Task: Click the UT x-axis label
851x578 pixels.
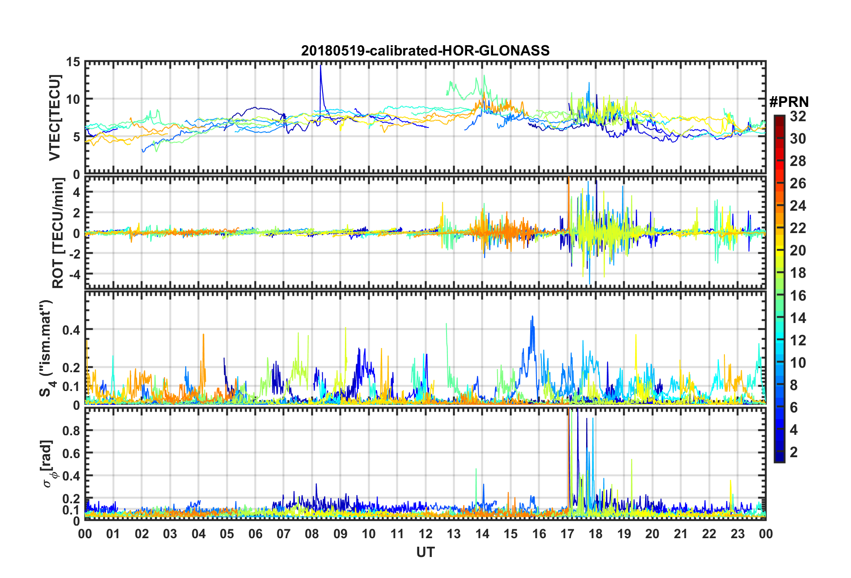Action: (425, 552)
